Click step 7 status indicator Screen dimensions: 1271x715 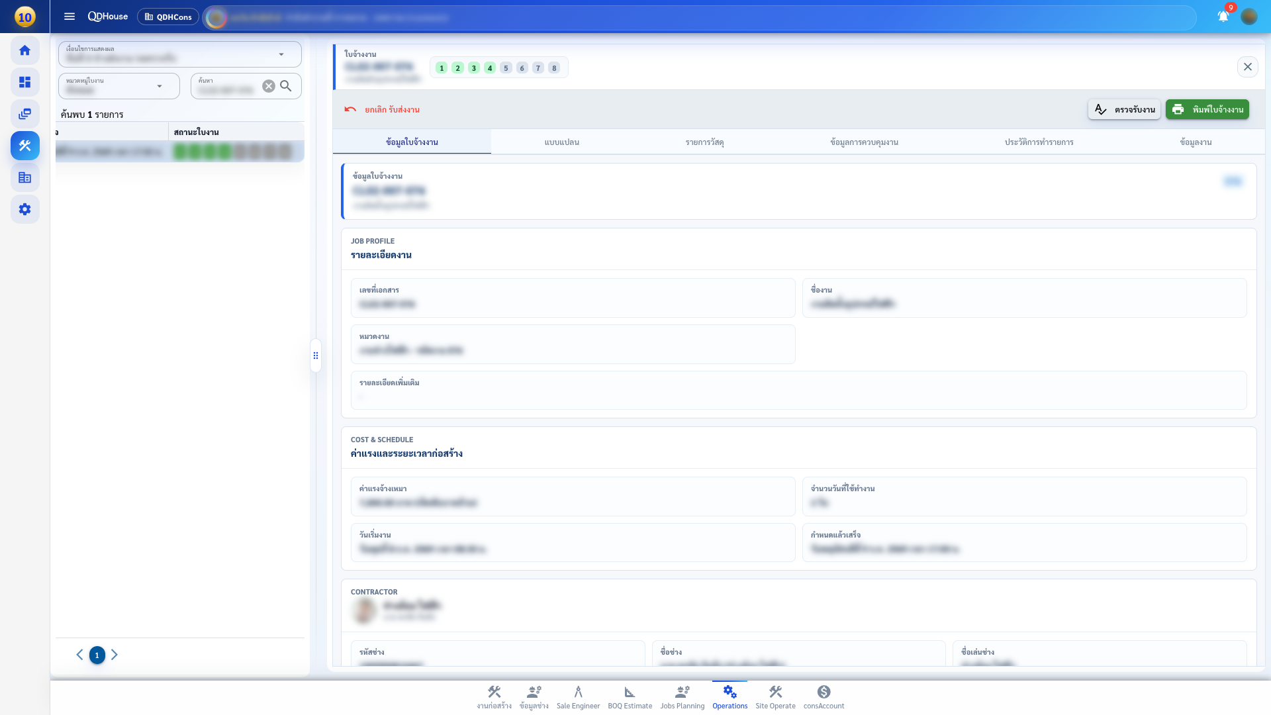pyautogui.click(x=538, y=68)
